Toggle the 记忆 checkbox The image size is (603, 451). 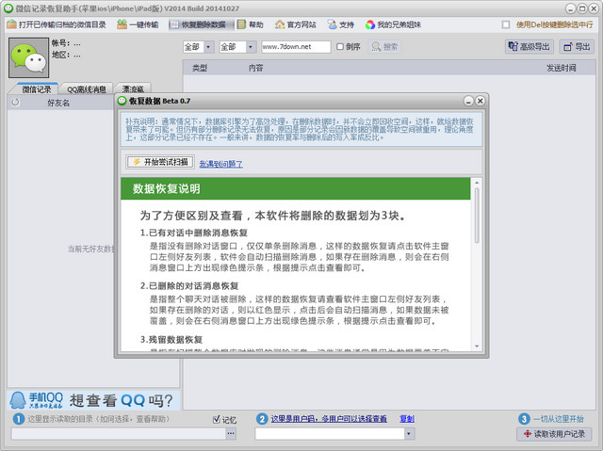click(217, 420)
